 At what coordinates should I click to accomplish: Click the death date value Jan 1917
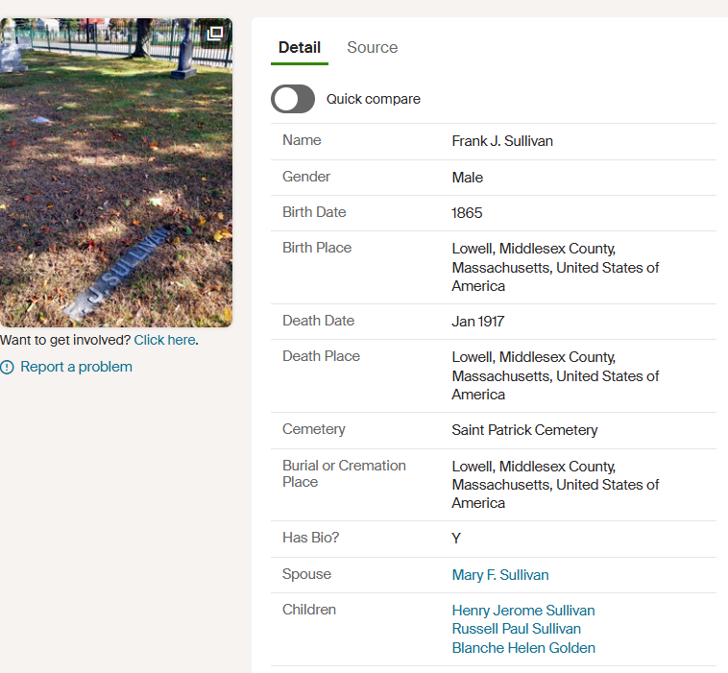pyautogui.click(x=478, y=322)
